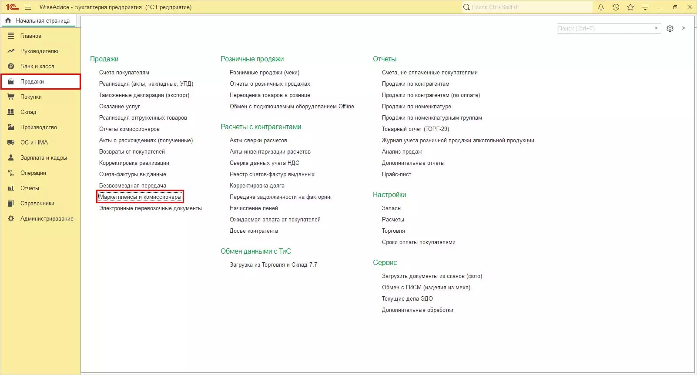Open Продажи по номенклатуре report
697x375 pixels.
click(416, 107)
